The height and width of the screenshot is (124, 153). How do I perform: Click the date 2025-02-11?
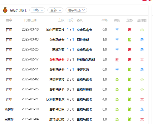[x=30, y=69]
